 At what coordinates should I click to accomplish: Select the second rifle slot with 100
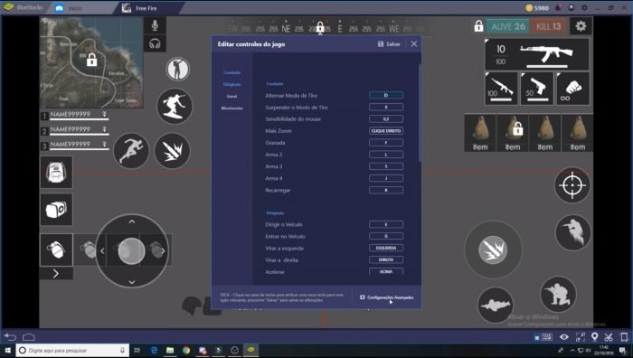(501, 89)
